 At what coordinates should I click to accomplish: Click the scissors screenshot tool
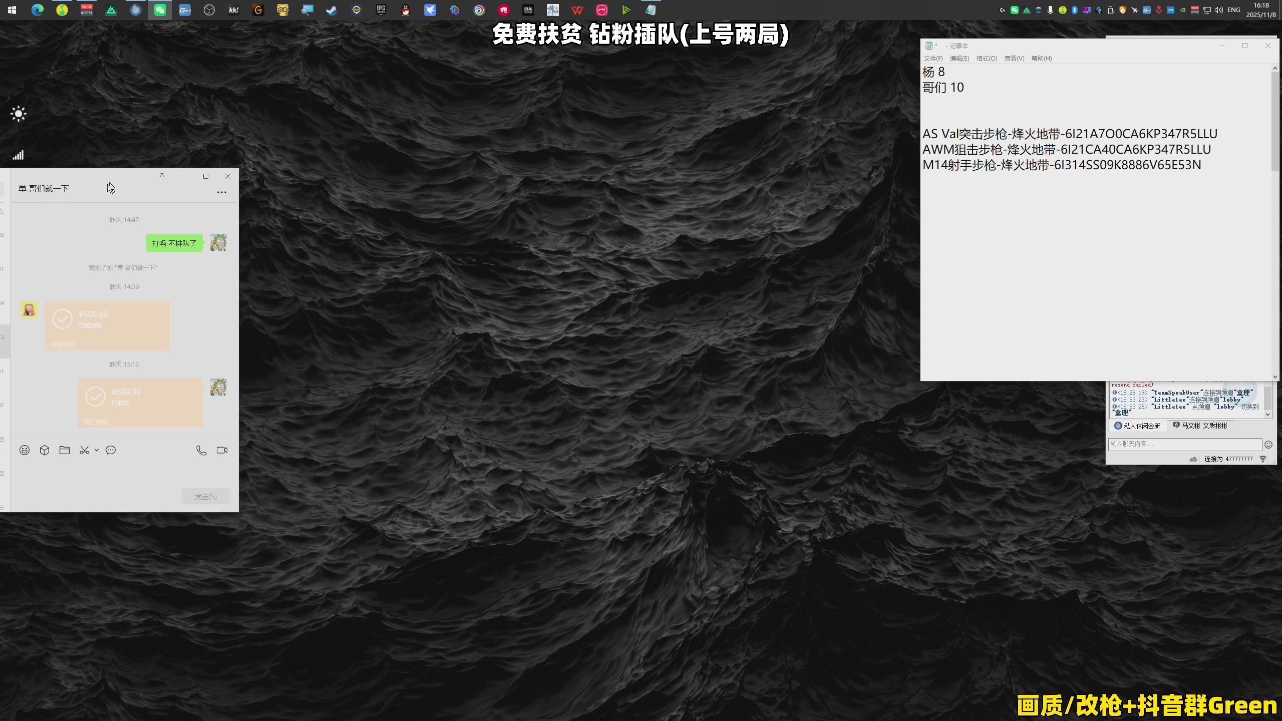click(x=84, y=450)
